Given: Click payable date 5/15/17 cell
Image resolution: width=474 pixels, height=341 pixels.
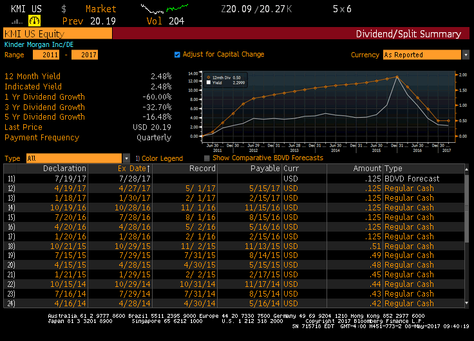Looking at the screenshot, I should (265, 188).
